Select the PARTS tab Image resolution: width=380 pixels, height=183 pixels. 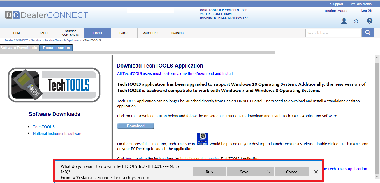tap(124, 33)
